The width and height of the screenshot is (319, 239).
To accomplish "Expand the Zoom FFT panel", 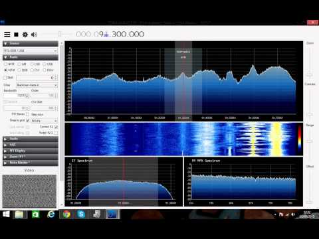I will [31, 157].
